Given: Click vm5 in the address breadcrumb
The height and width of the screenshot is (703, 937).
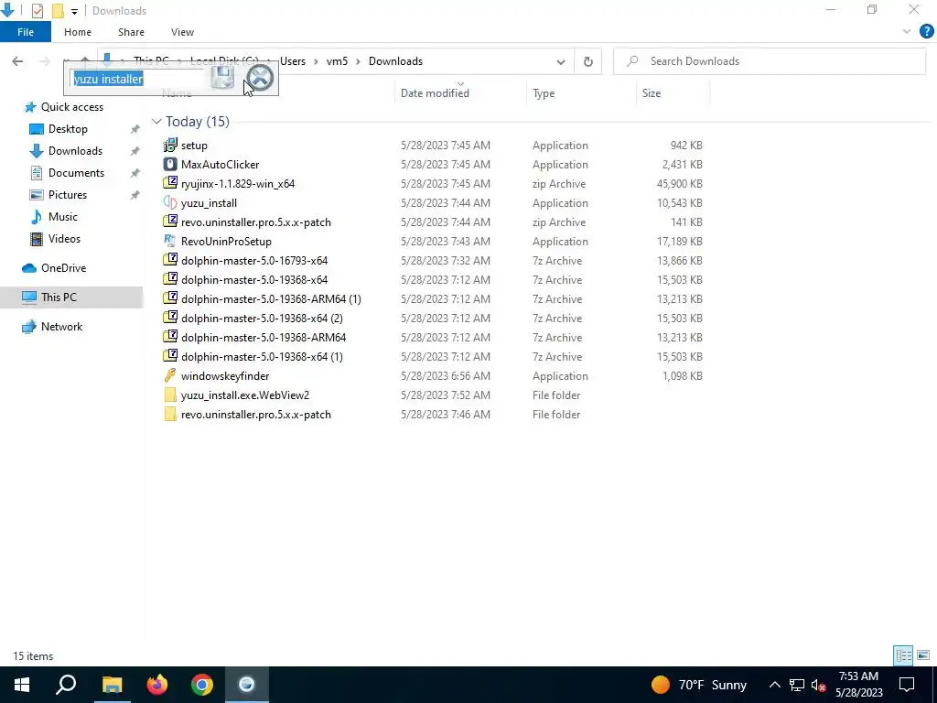Looking at the screenshot, I should (337, 61).
